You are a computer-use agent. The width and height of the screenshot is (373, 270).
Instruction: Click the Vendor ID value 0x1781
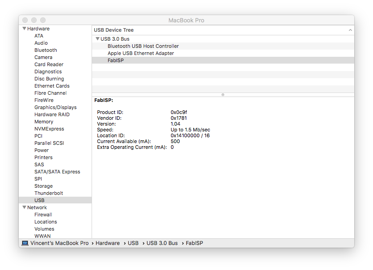(179, 118)
